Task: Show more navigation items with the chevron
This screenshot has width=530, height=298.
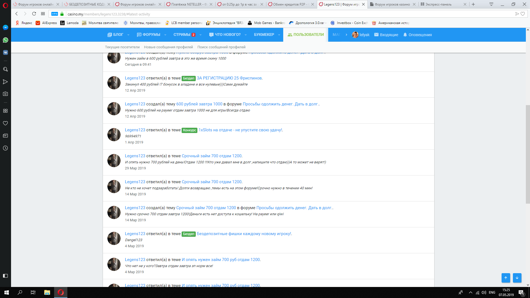Action: click(x=346, y=35)
